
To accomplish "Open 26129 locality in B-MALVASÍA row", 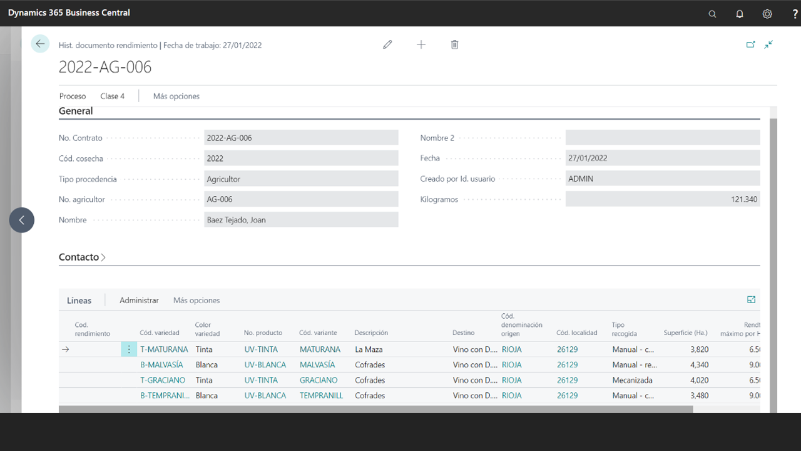I will tap(568, 365).
